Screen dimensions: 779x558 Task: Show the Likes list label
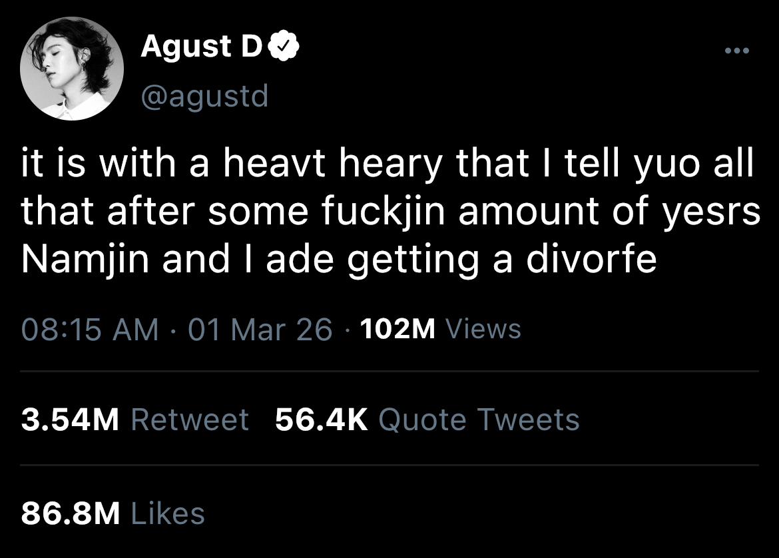pyautogui.click(x=168, y=513)
